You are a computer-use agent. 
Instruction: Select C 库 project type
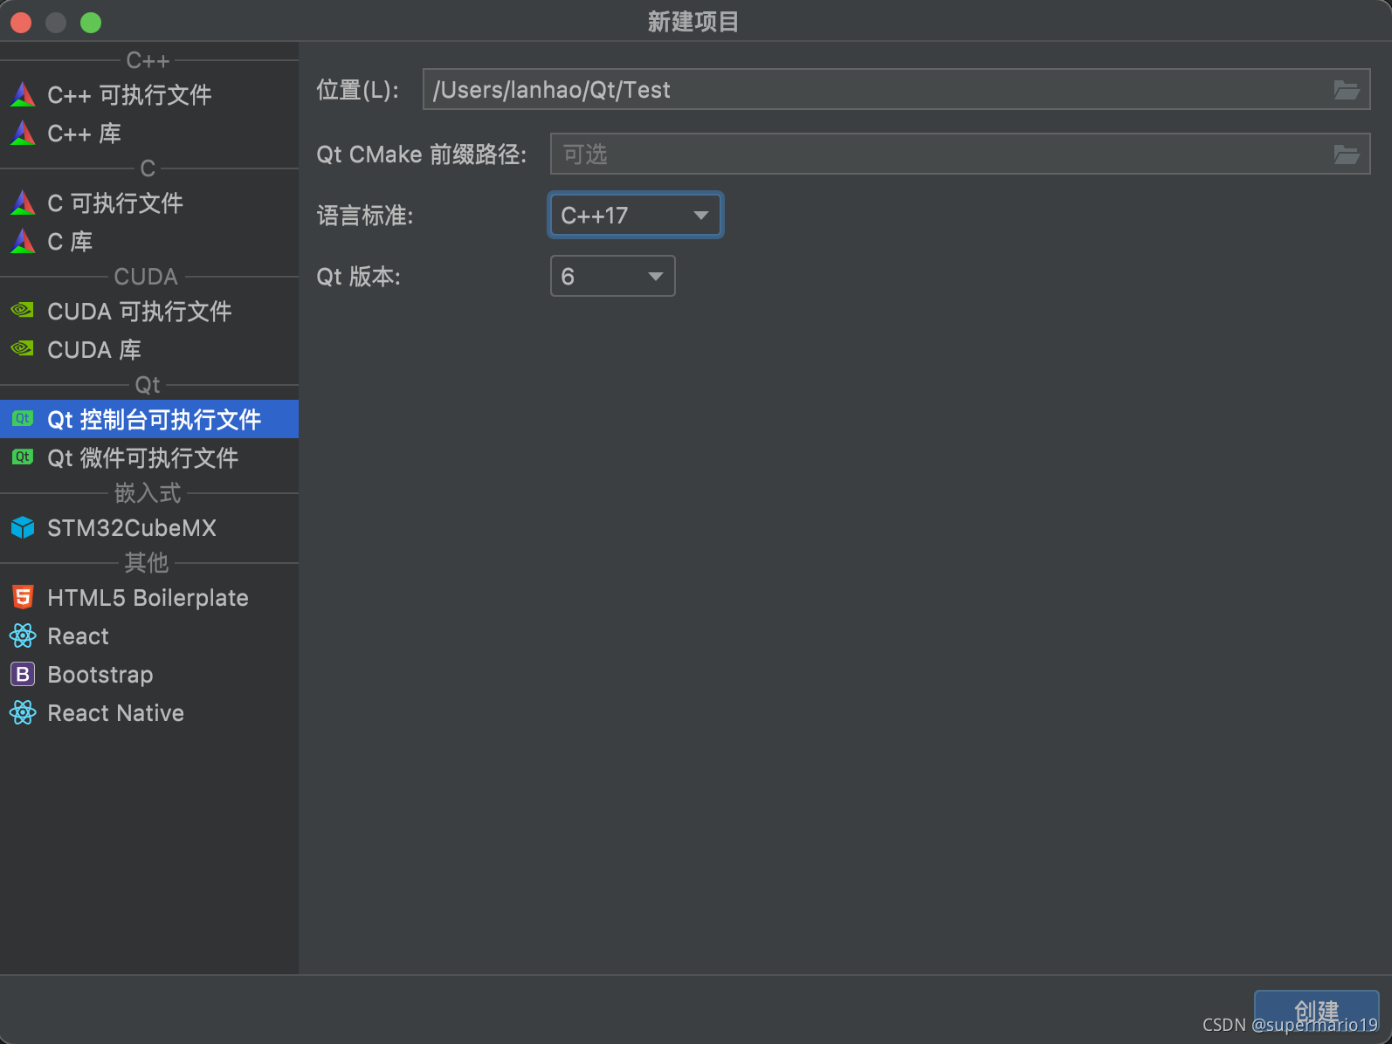(x=149, y=241)
